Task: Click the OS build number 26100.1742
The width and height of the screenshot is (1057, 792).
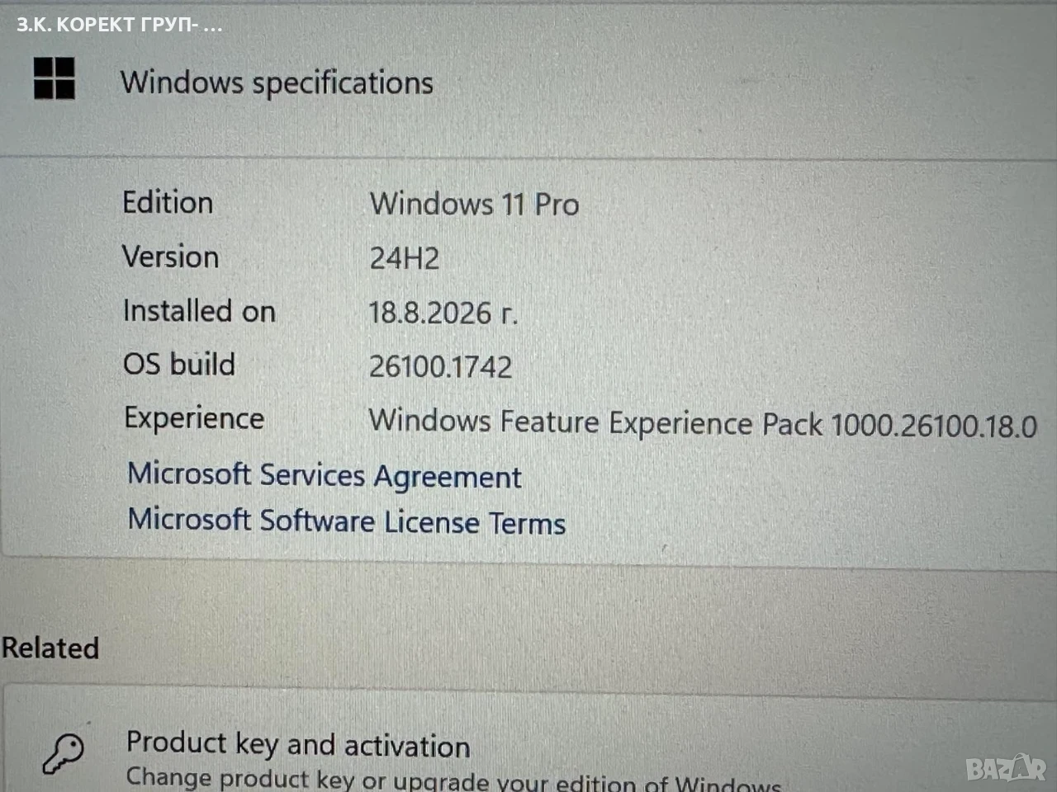Action: (441, 366)
